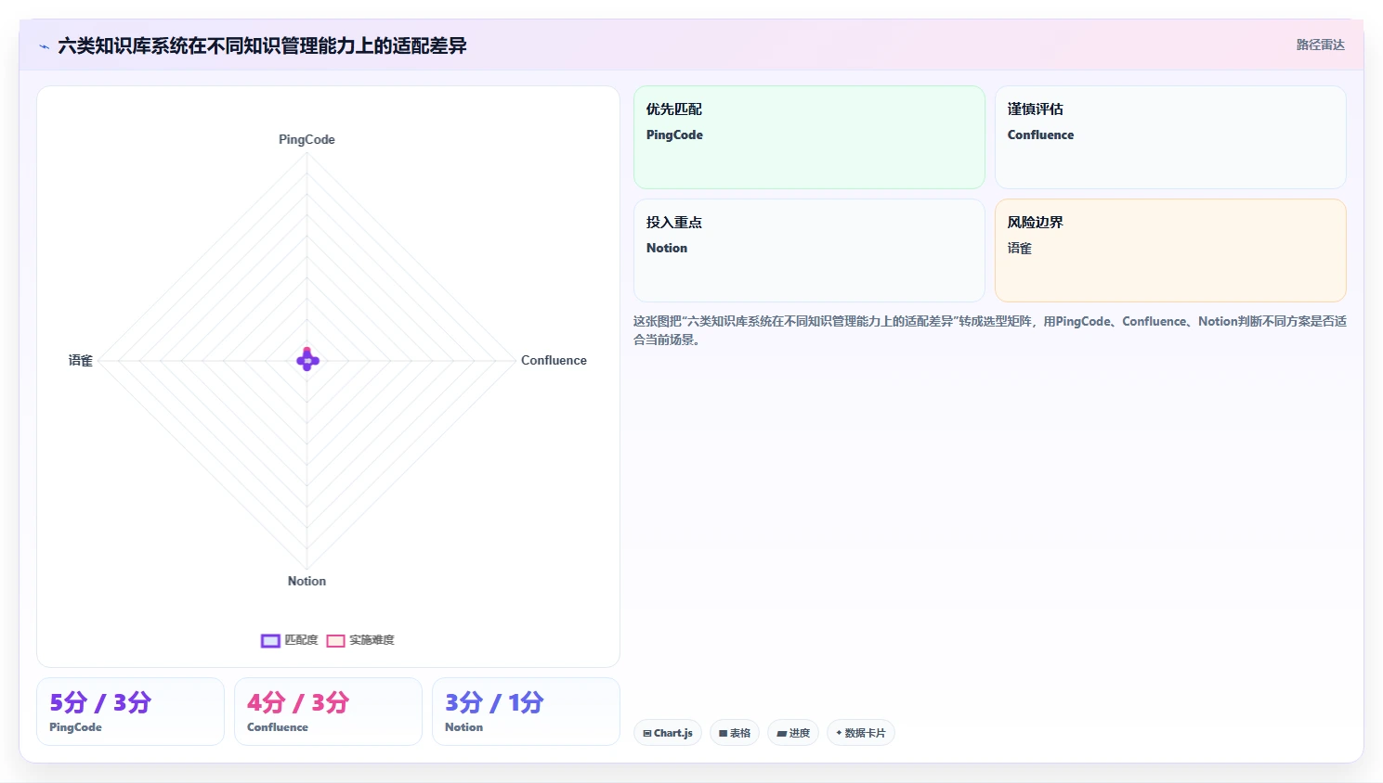Click the 路径雷达 label in the header
This screenshot has height=783, width=1383.
click(1320, 45)
